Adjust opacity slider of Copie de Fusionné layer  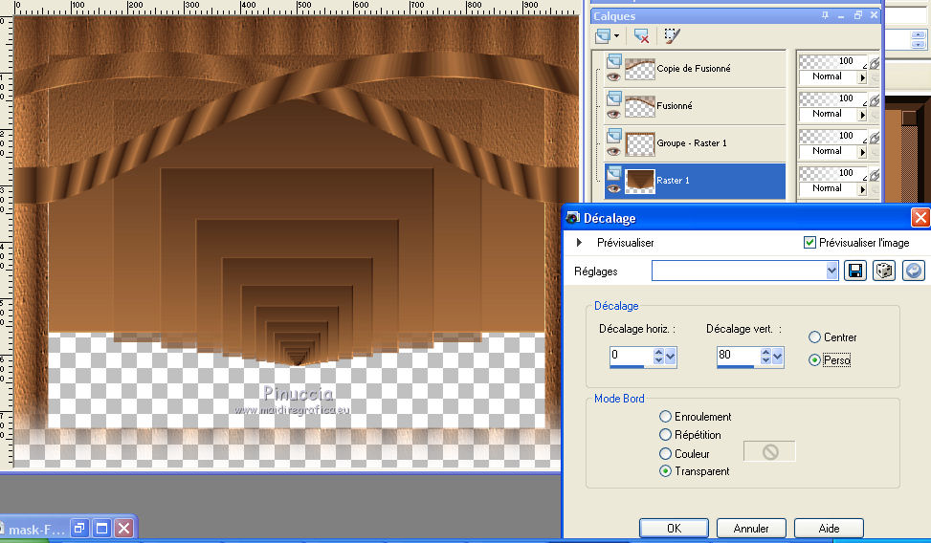tap(832, 61)
